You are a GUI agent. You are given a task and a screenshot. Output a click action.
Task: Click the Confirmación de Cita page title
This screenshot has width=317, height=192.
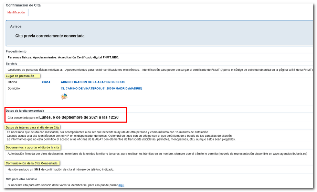(x=23, y=5)
